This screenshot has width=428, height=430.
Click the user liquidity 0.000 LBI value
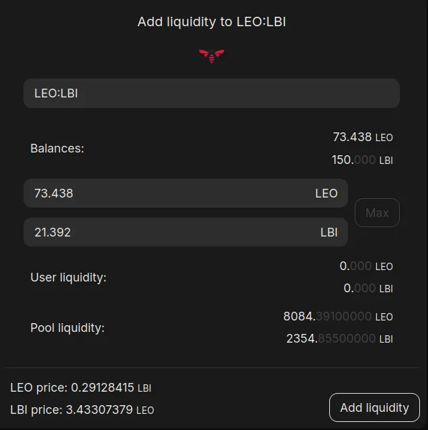click(368, 288)
